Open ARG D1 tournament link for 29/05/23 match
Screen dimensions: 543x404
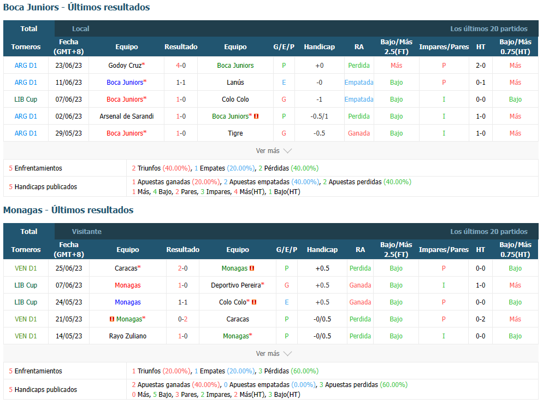click(26, 133)
